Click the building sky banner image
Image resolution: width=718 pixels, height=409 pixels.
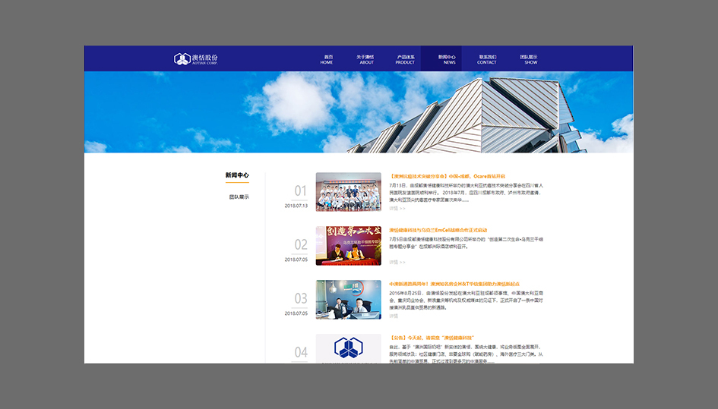[359, 112]
